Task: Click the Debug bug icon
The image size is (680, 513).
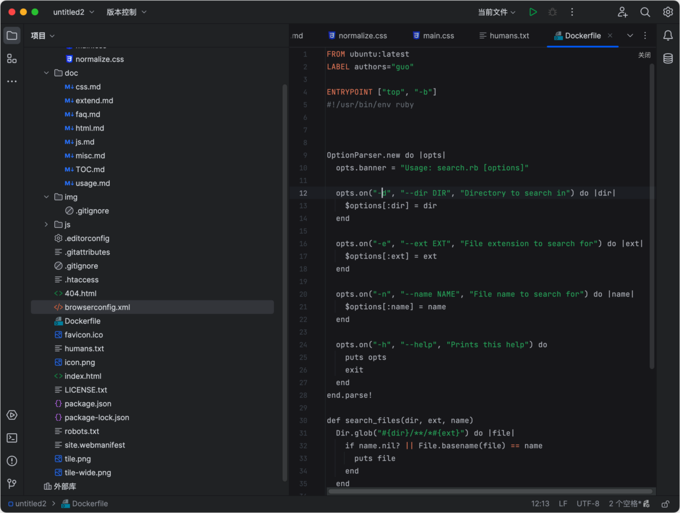Action: tap(552, 12)
